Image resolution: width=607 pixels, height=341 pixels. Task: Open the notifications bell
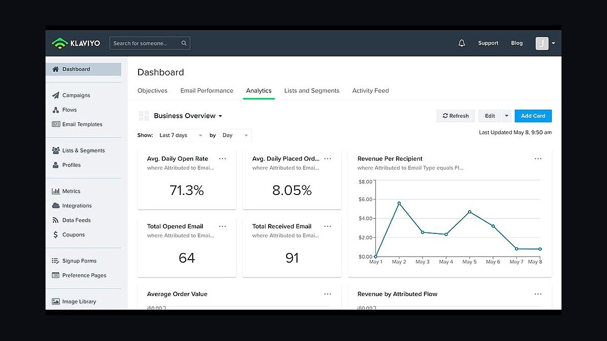[461, 43]
